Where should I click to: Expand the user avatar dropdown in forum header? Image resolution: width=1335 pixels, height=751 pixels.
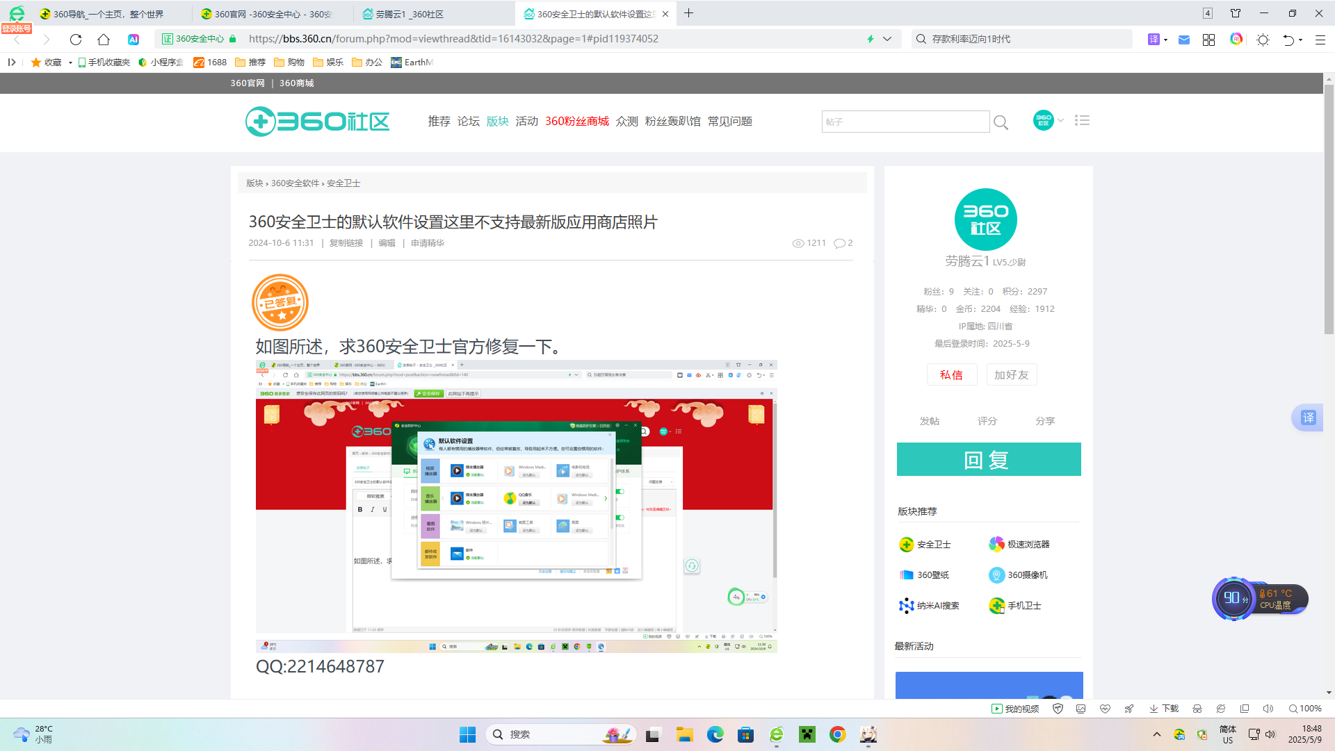click(1060, 121)
